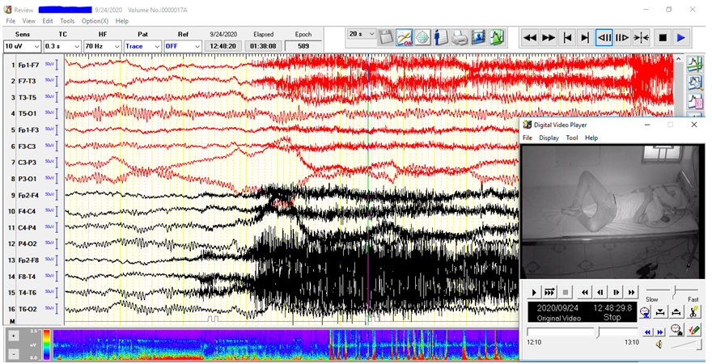Expand the HF 70 Hz dropdown
Viewport: 712px width, 364px height.
tap(102, 46)
